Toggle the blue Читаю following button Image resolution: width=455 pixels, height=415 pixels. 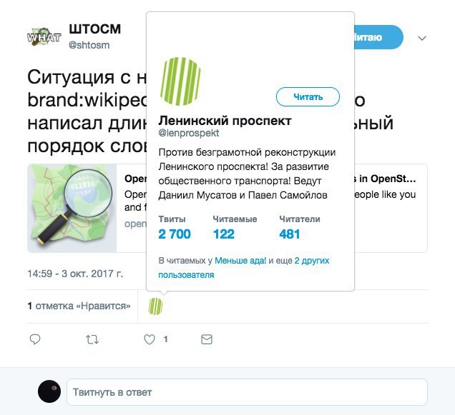click(378, 37)
